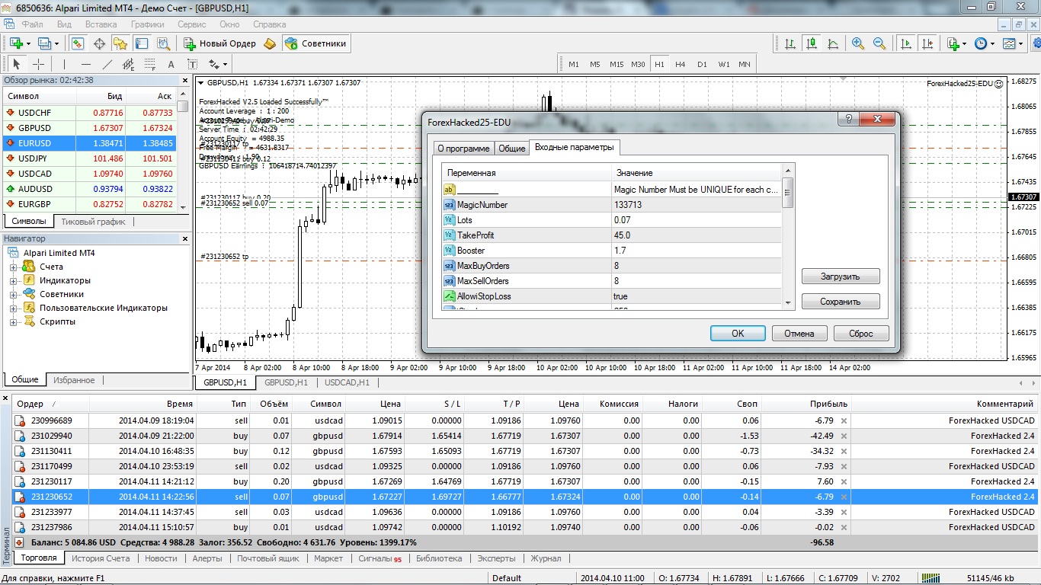
Task: Toggle the Market Watch window icon
Action: click(77, 43)
